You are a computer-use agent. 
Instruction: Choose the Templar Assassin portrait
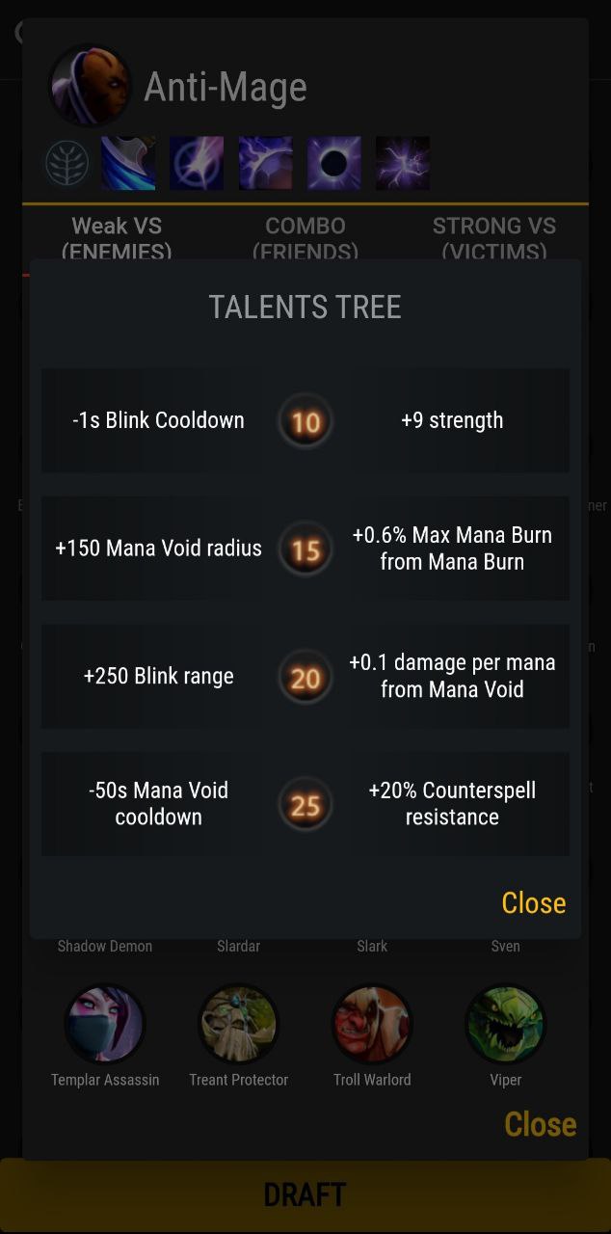tap(105, 1025)
